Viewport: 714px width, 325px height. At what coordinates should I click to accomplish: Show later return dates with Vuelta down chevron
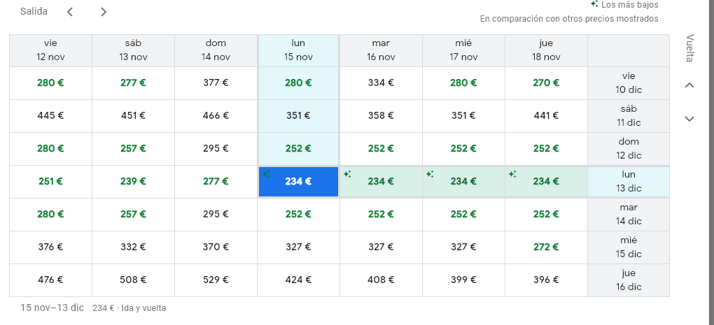tap(689, 119)
